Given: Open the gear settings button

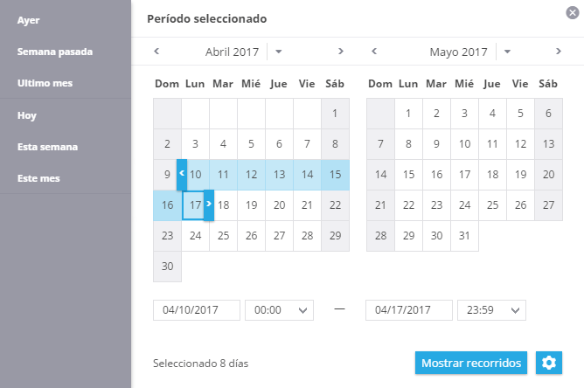Looking at the screenshot, I should (549, 363).
